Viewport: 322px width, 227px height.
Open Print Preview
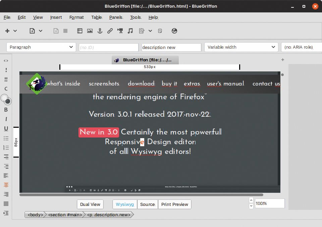click(x=174, y=204)
